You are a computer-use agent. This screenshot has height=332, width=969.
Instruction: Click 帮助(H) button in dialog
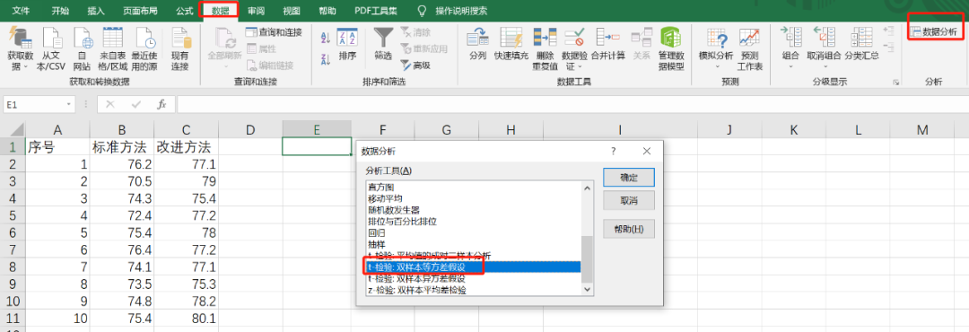coord(628,230)
